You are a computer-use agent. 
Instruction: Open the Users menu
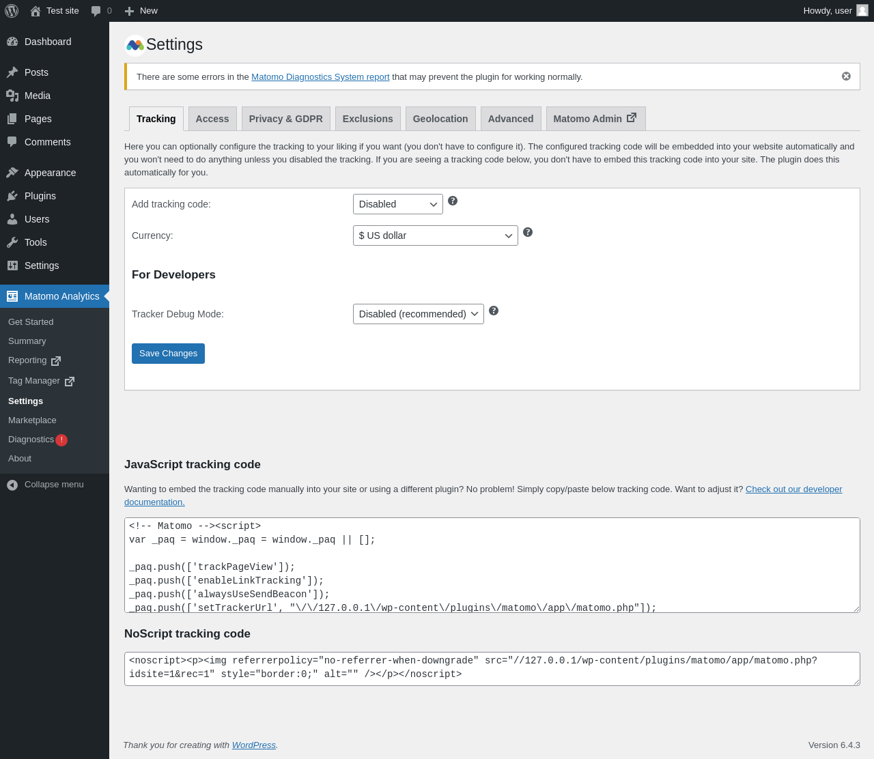pos(55,219)
